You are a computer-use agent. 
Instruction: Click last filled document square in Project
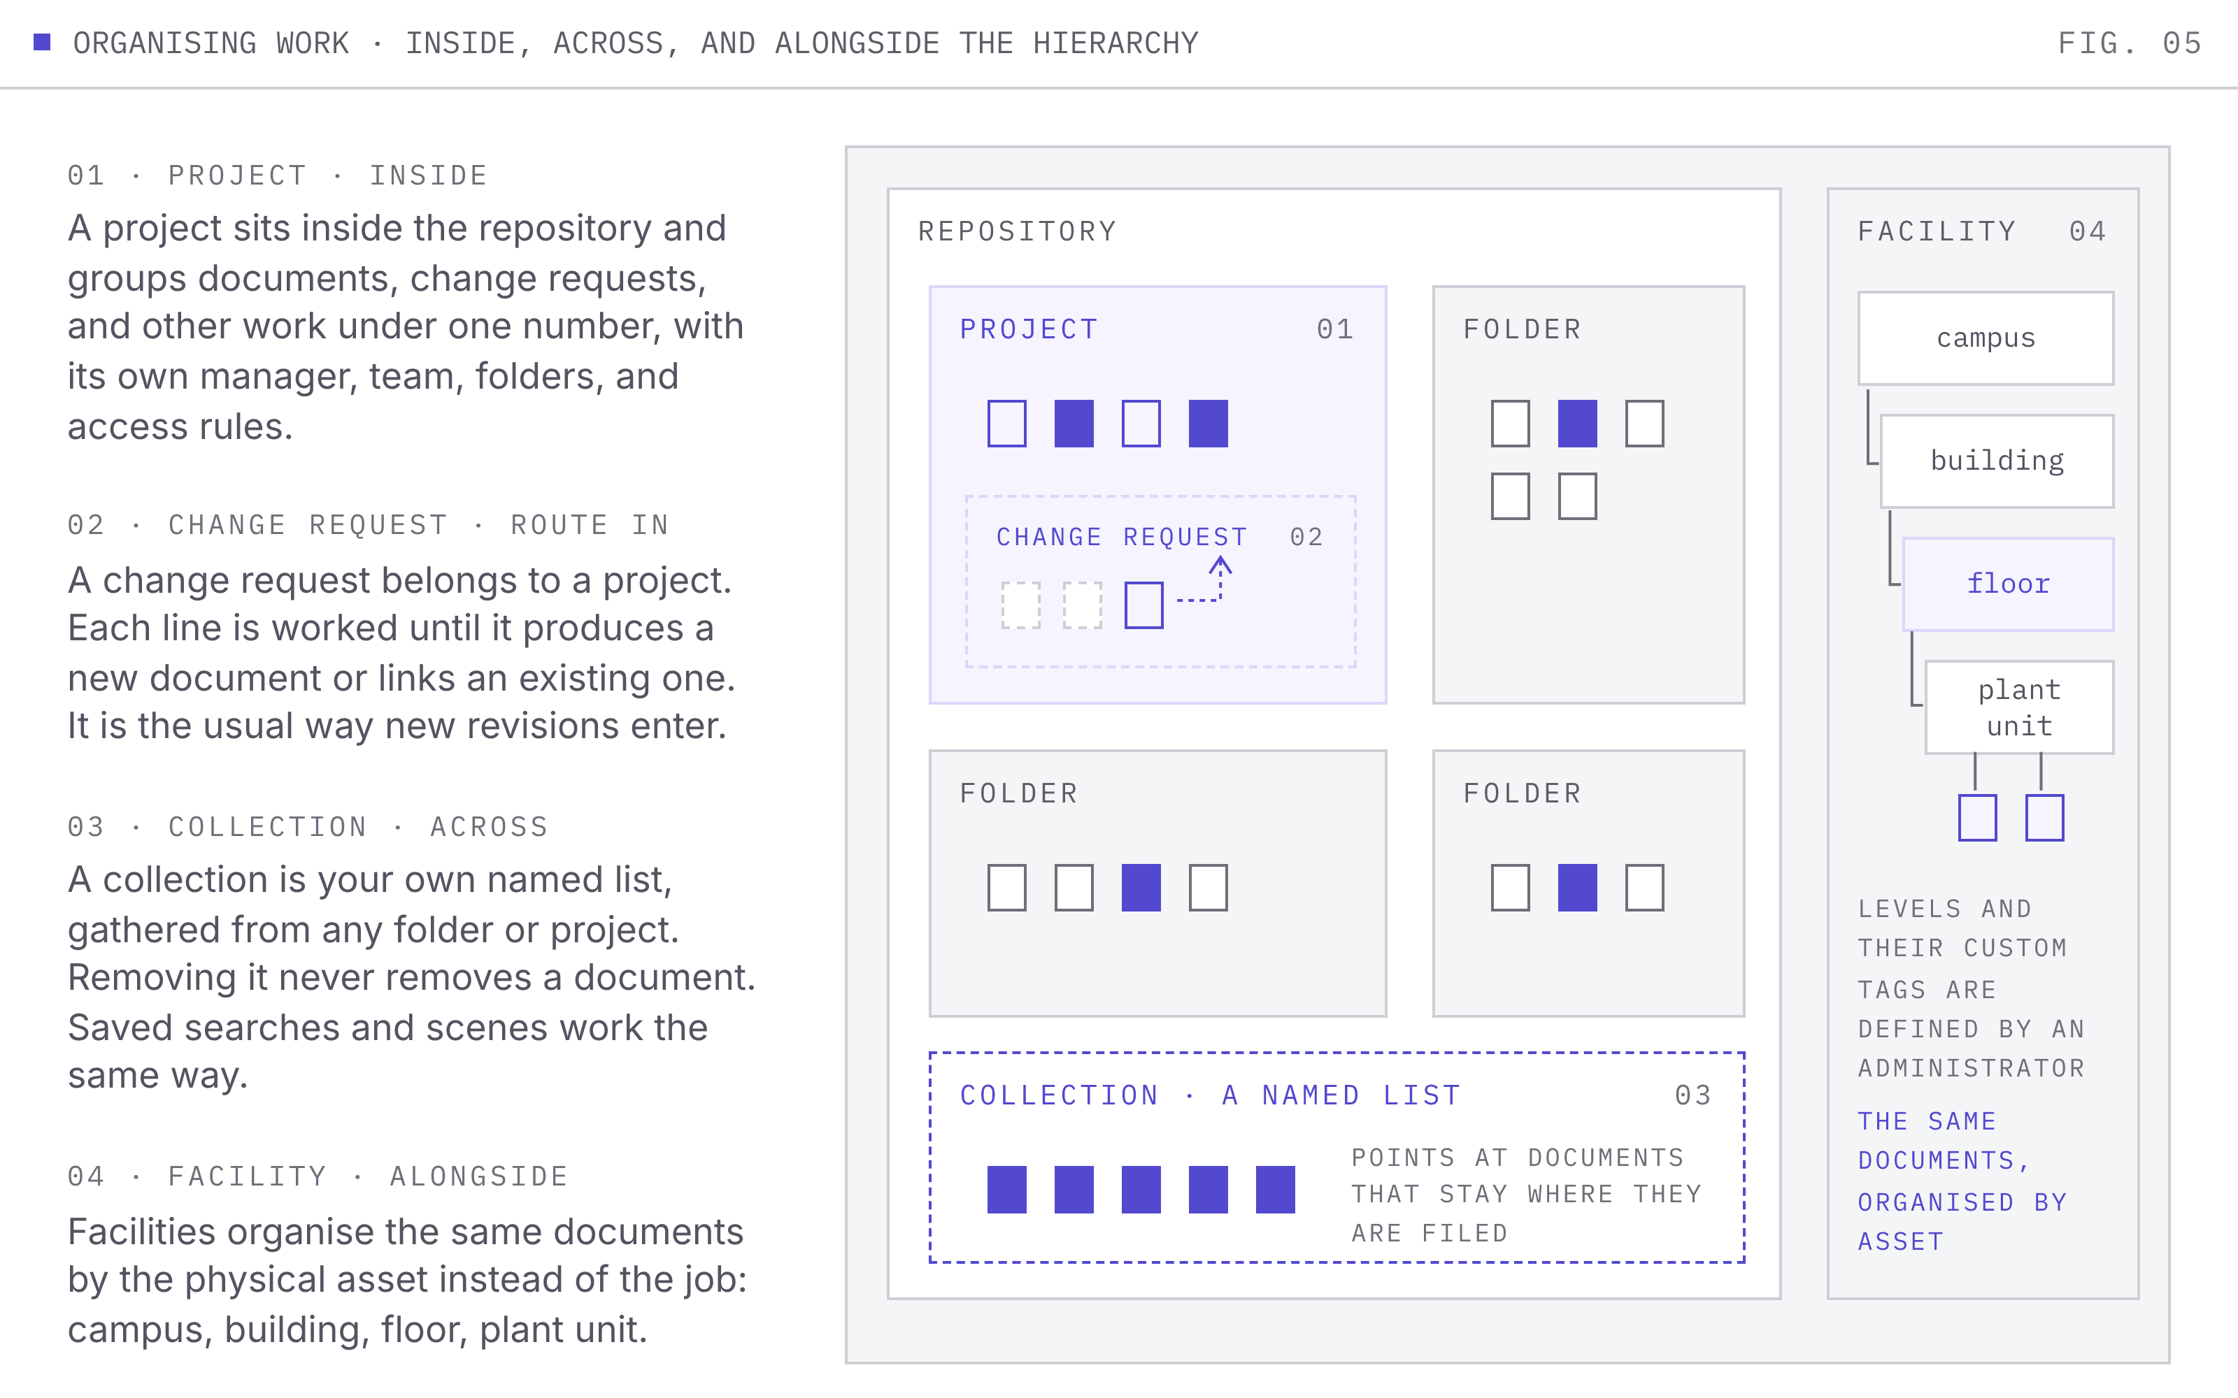coord(1209,424)
